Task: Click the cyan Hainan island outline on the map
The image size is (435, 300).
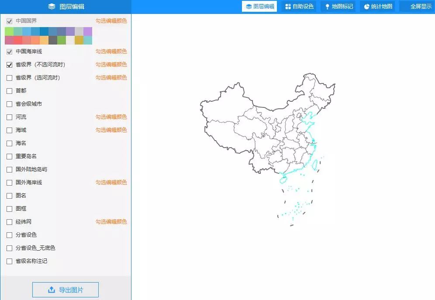Action: (283, 180)
